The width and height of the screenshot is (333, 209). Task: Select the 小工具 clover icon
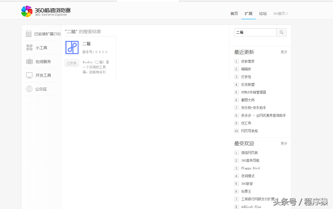click(29, 48)
